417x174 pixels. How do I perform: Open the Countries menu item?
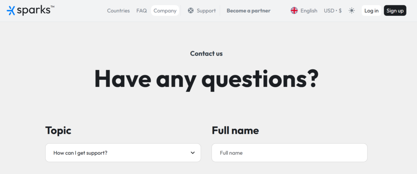tap(118, 11)
